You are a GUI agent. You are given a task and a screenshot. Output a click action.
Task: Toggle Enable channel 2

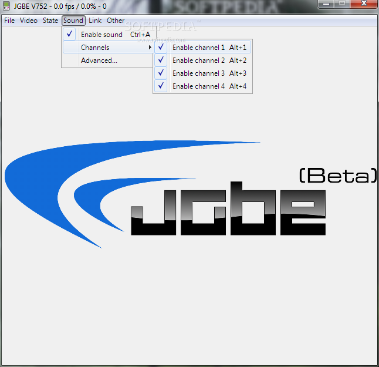coord(202,60)
